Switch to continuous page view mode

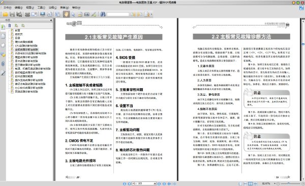tap(246, 183)
